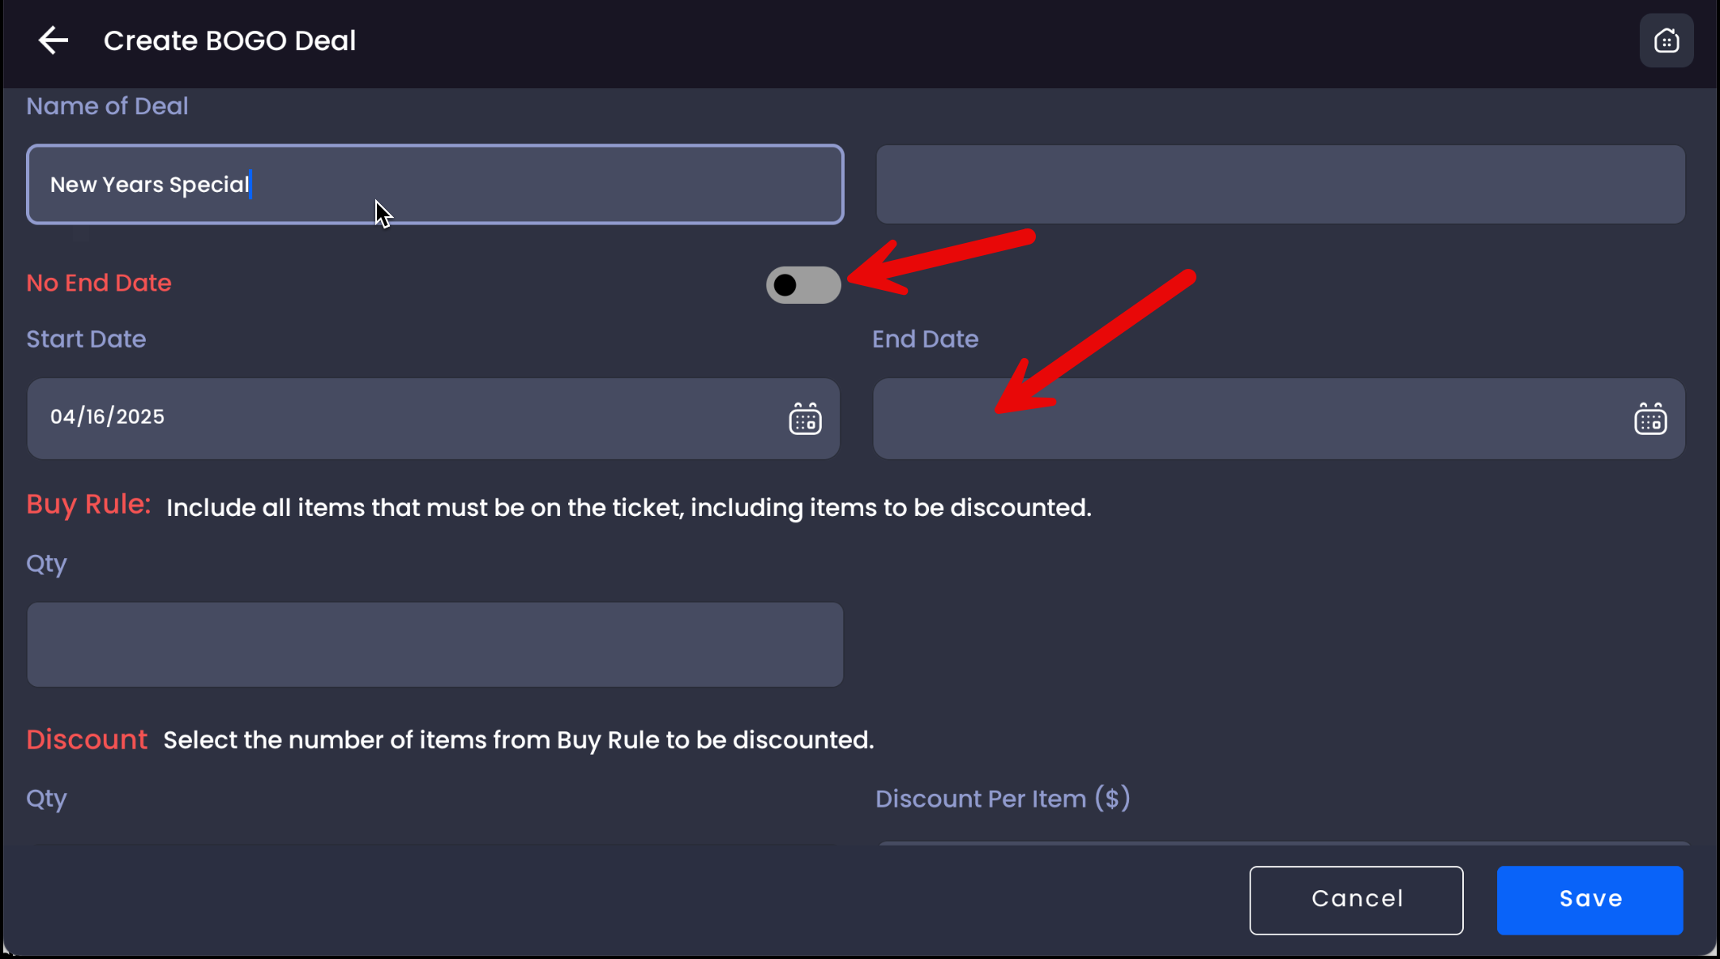Toggle the No End Date switch
This screenshot has width=1720, height=959.
coord(802,285)
